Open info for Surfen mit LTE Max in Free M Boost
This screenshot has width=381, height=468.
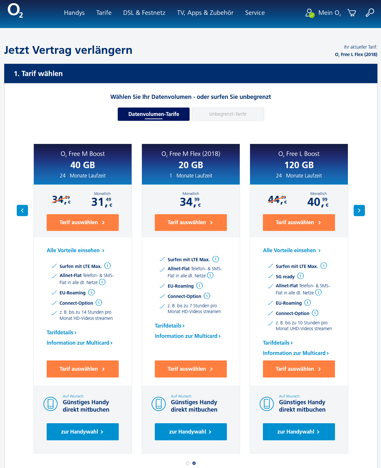point(107,266)
